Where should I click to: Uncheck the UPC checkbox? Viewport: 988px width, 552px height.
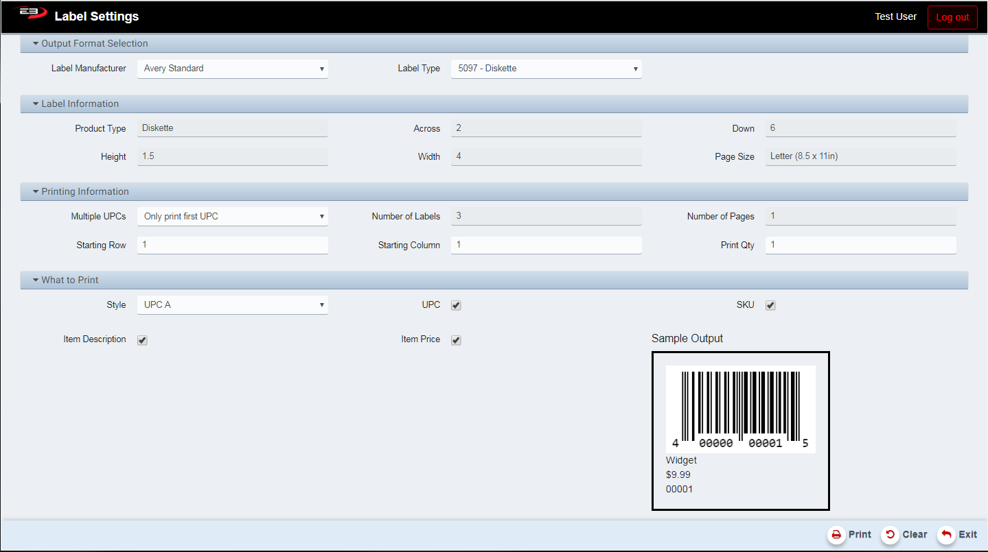456,306
